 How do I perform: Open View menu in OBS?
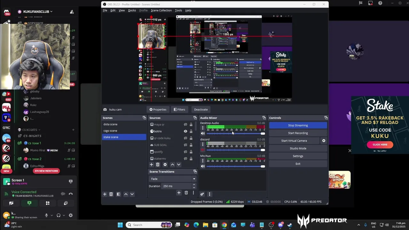point(122,11)
